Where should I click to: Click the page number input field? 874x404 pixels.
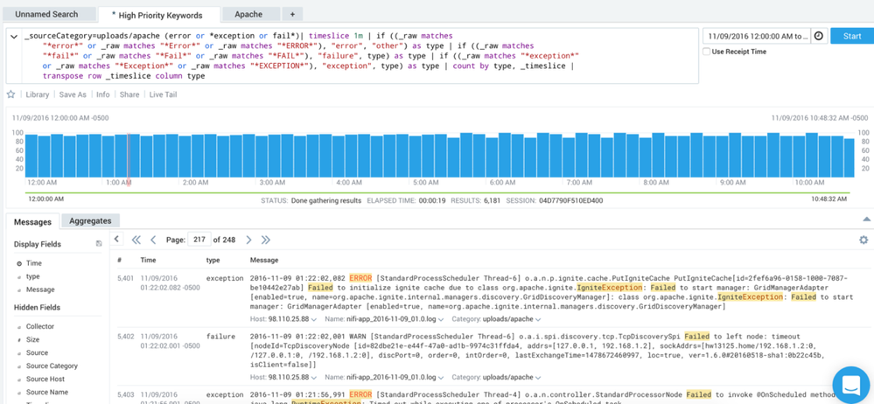tap(201, 240)
